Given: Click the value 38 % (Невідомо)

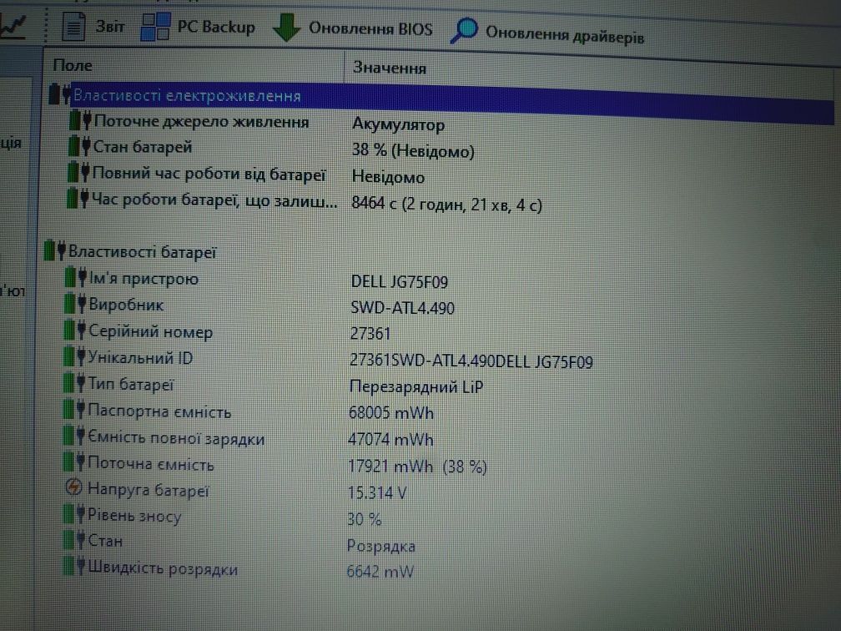Looking at the screenshot, I should (413, 151).
